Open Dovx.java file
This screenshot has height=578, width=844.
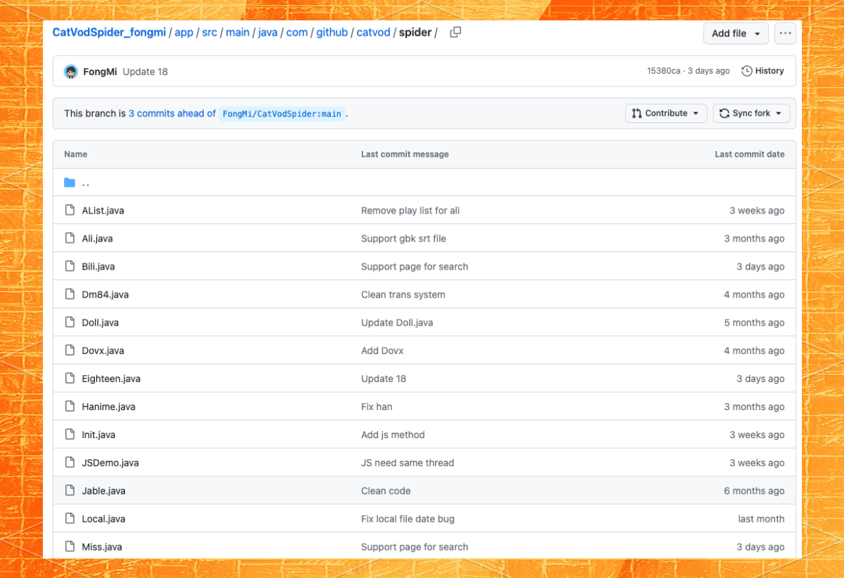click(103, 350)
